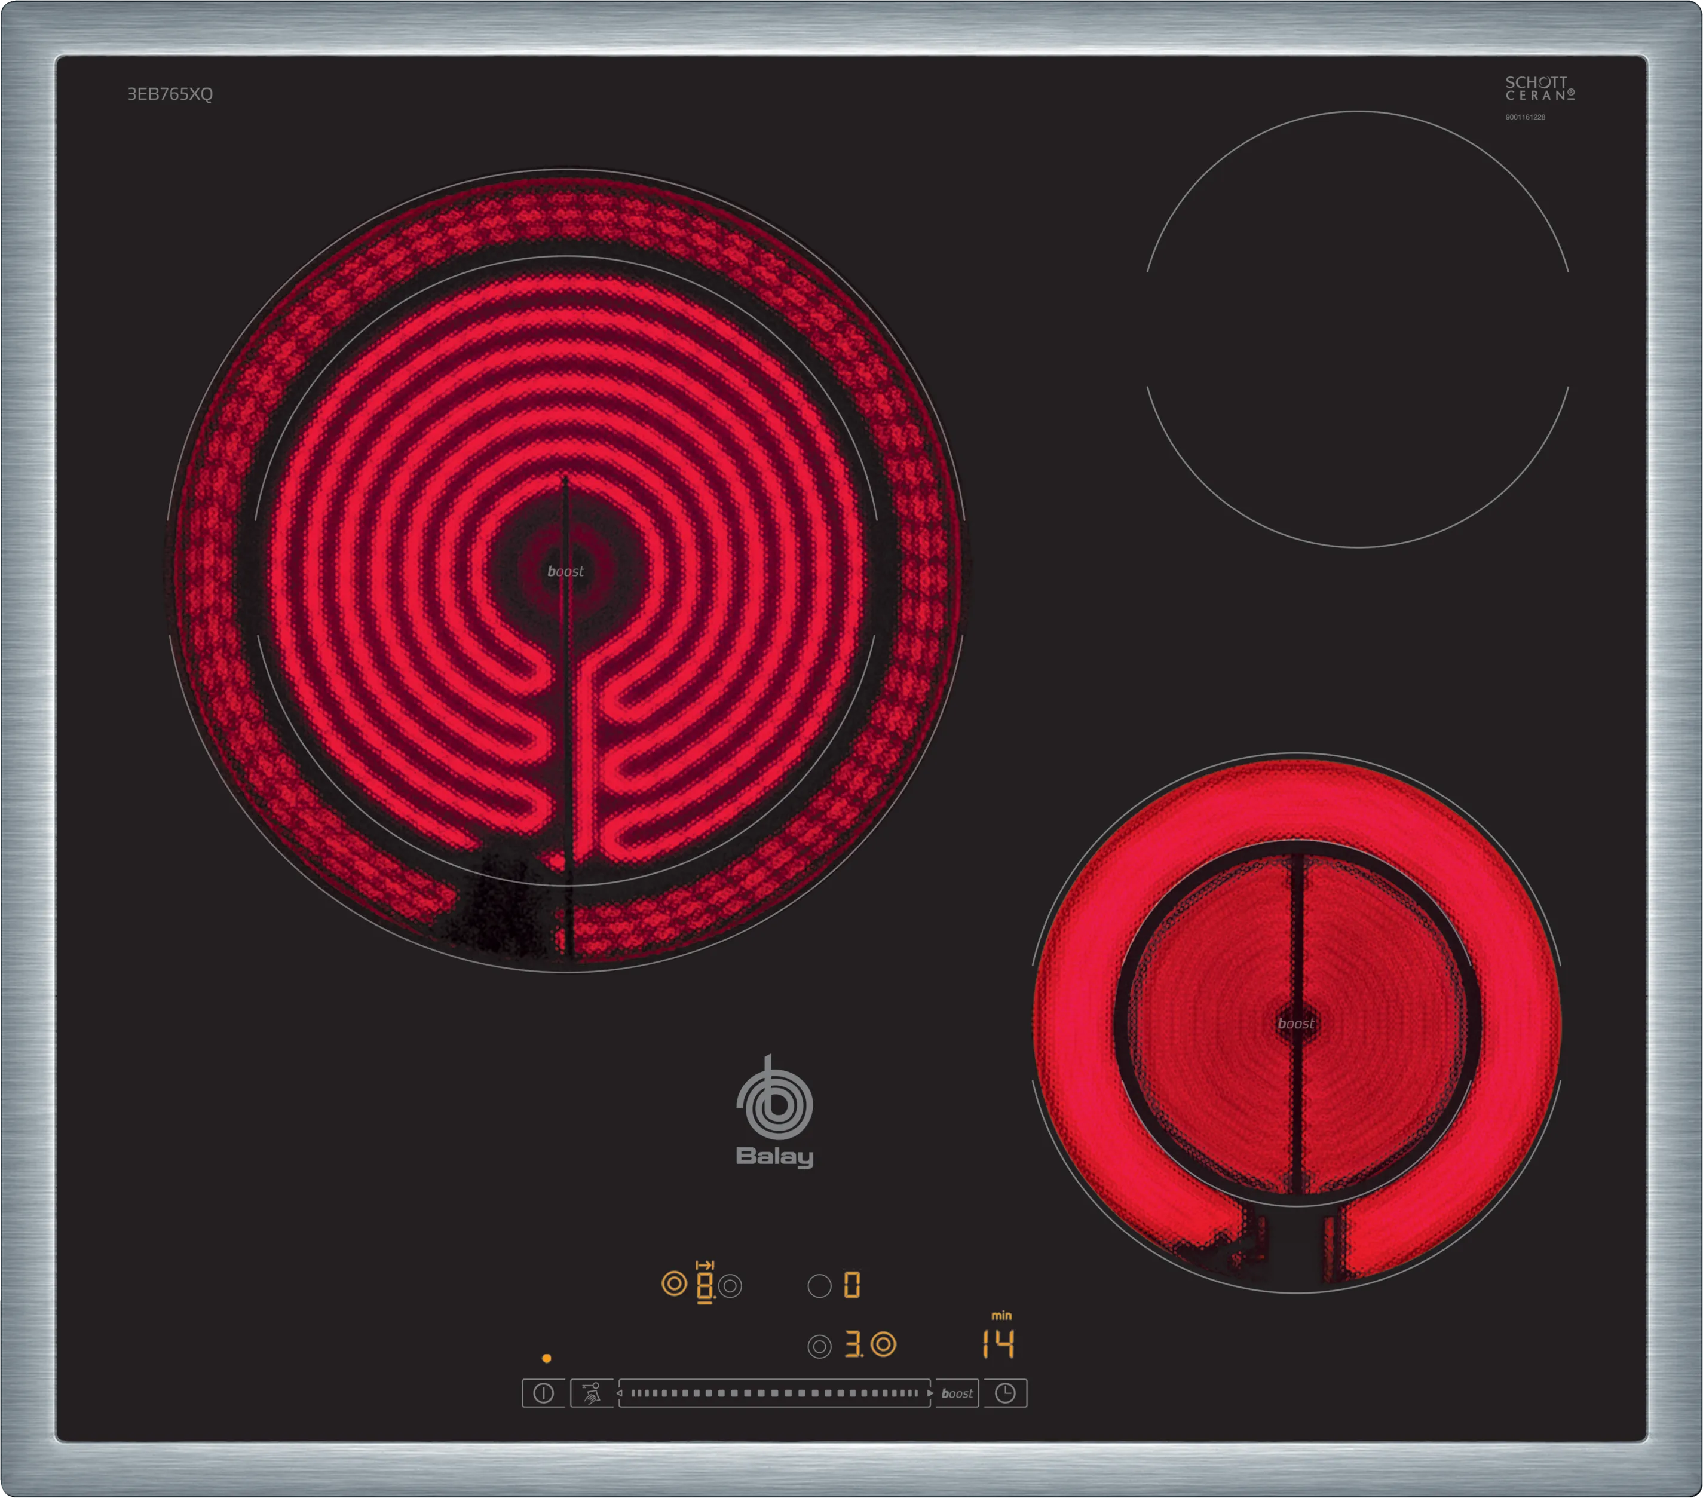
Task: Tap the child lock and wipe protection key
Action: [x=592, y=1393]
